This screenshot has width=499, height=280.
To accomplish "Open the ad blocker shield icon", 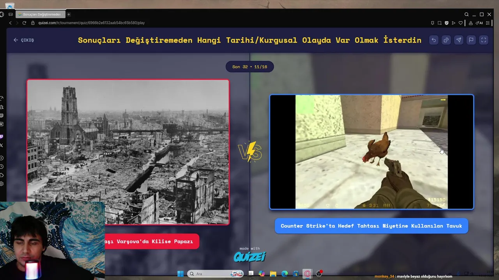I will [446, 23].
